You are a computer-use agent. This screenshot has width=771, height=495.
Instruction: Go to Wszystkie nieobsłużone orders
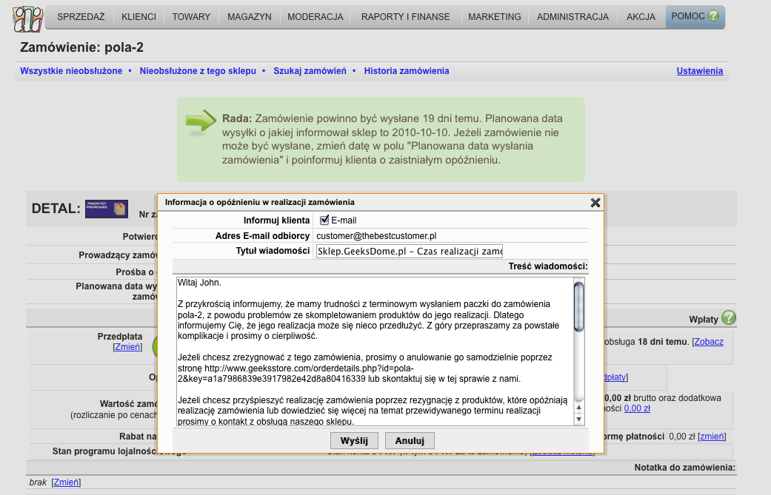tap(71, 71)
